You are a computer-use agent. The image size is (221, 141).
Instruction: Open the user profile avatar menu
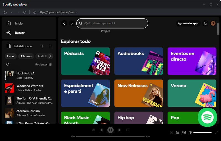(x=213, y=23)
